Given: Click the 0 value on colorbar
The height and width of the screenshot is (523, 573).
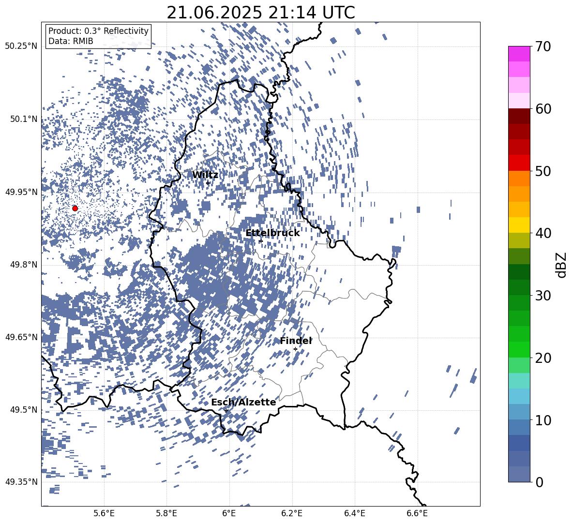Looking at the screenshot, I should (x=539, y=482).
